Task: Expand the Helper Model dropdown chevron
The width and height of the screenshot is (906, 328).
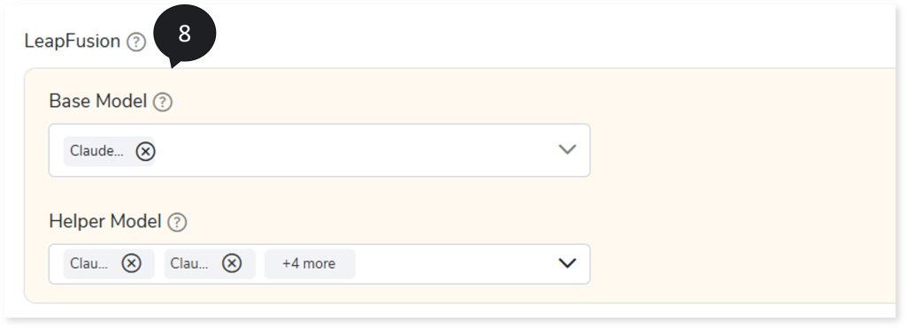Action: [x=567, y=263]
